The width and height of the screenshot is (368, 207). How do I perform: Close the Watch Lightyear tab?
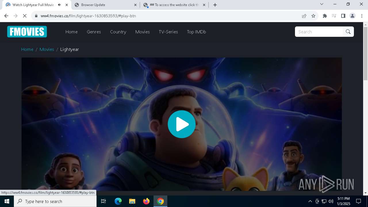coord(67,5)
